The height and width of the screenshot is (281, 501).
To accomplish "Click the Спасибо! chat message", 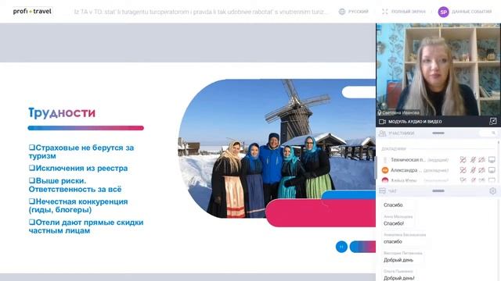I will point(394,223).
